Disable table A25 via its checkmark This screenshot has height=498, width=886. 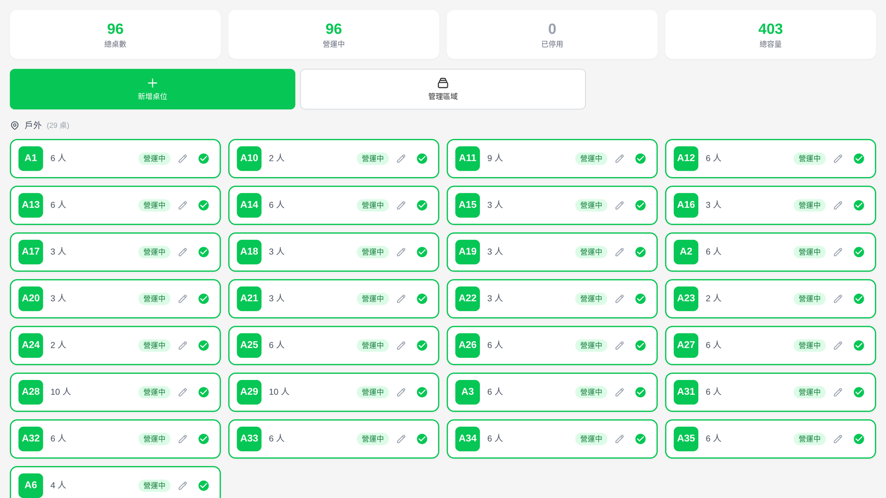pos(422,345)
